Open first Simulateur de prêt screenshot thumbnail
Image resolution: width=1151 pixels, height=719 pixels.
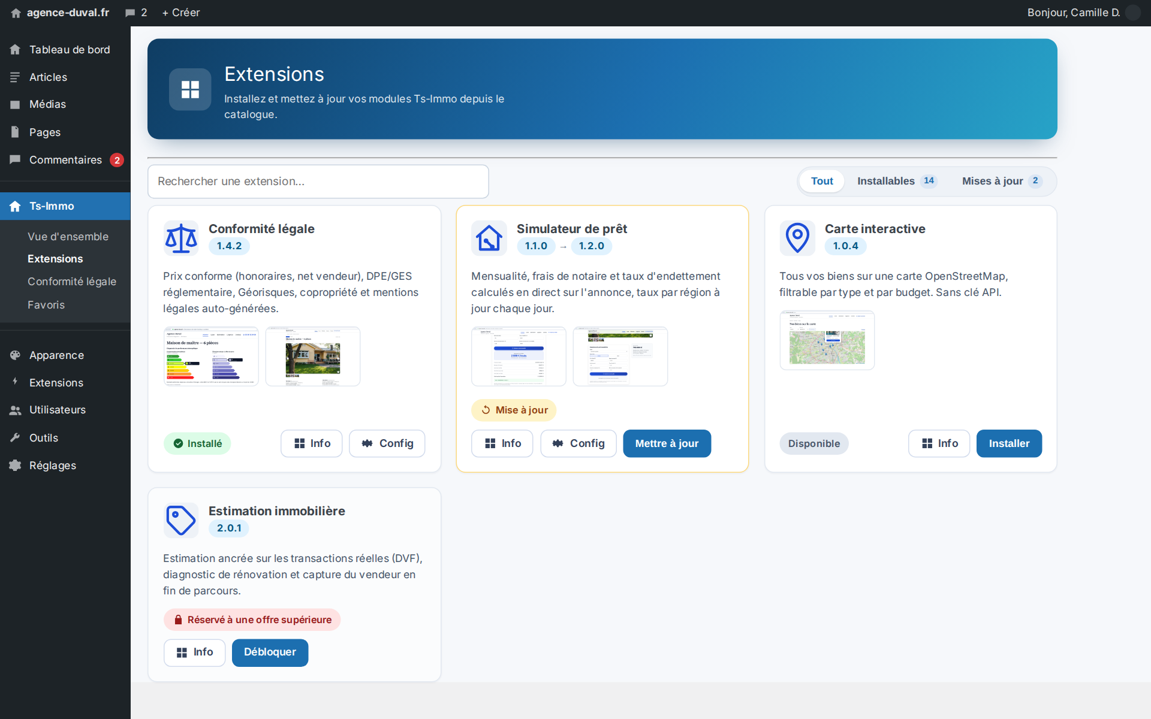coord(519,357)
